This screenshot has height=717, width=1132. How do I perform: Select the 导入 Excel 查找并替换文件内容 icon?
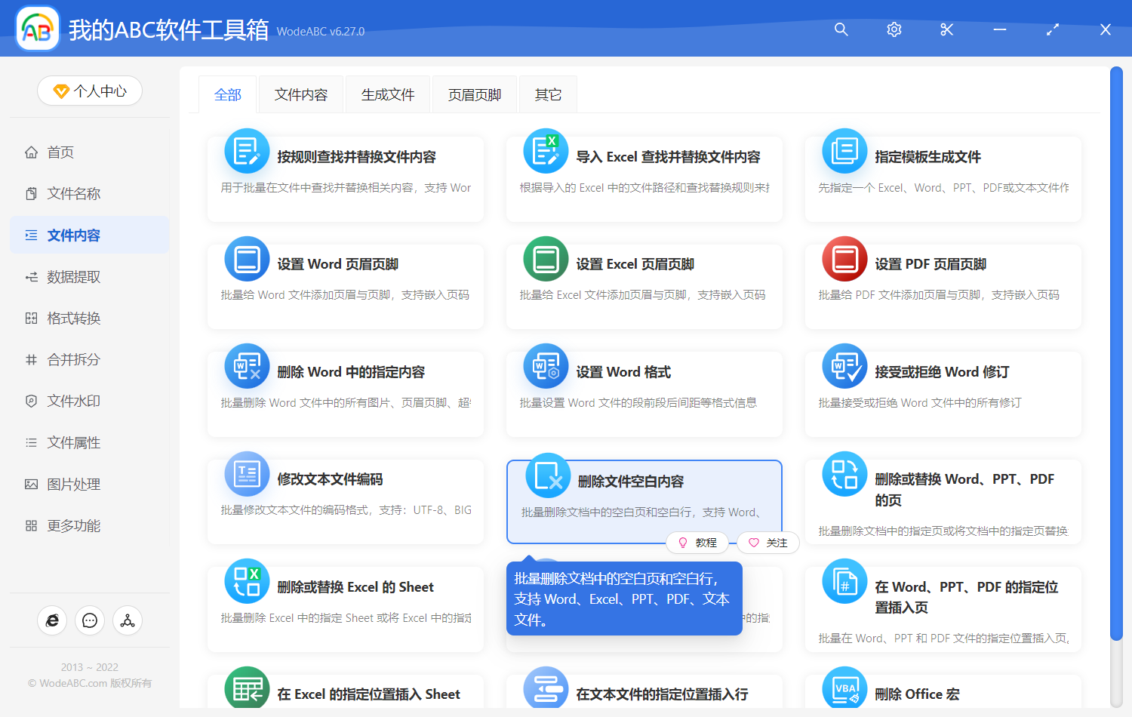(546, 151)
